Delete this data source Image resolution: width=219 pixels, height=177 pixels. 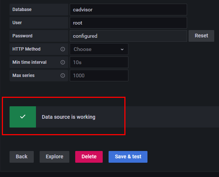pos(89,156)
